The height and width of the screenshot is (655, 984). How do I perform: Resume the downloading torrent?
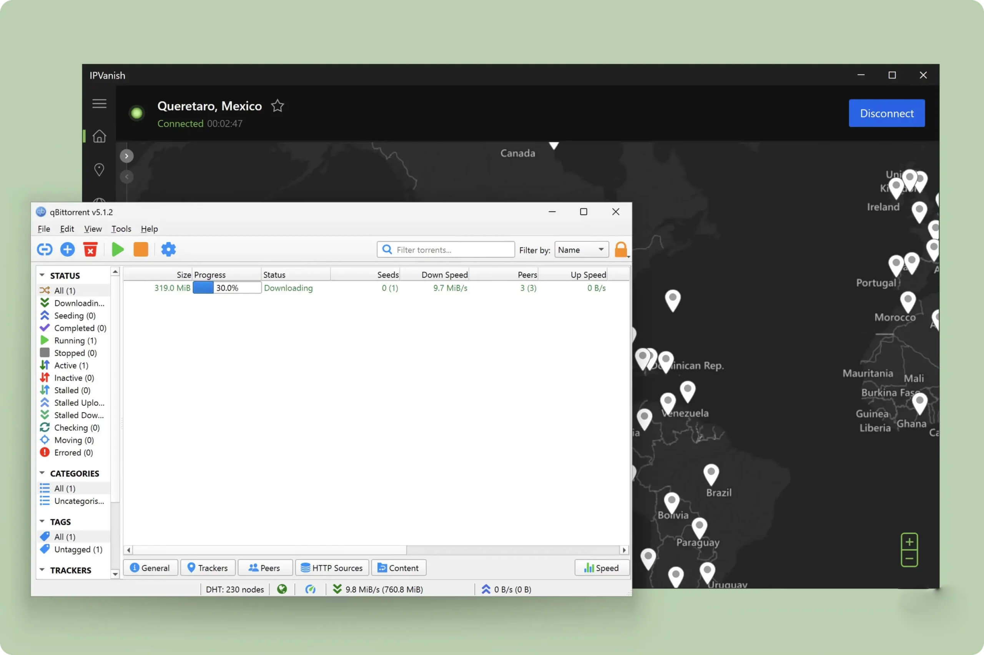coord(117,249)
